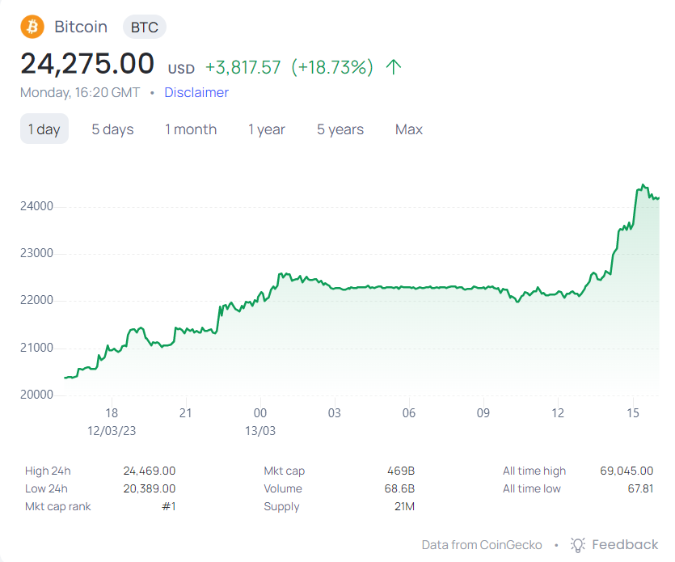Click the 03 hour axis label

[335, 413]
